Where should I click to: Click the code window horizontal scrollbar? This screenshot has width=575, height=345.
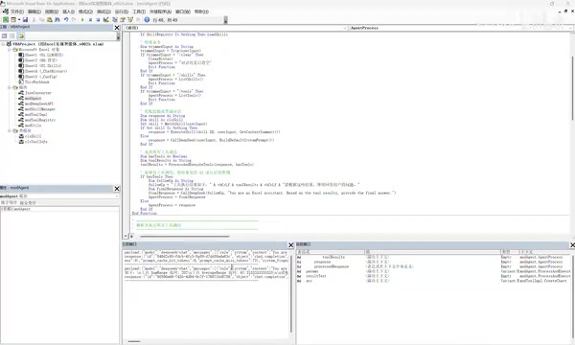185,237
